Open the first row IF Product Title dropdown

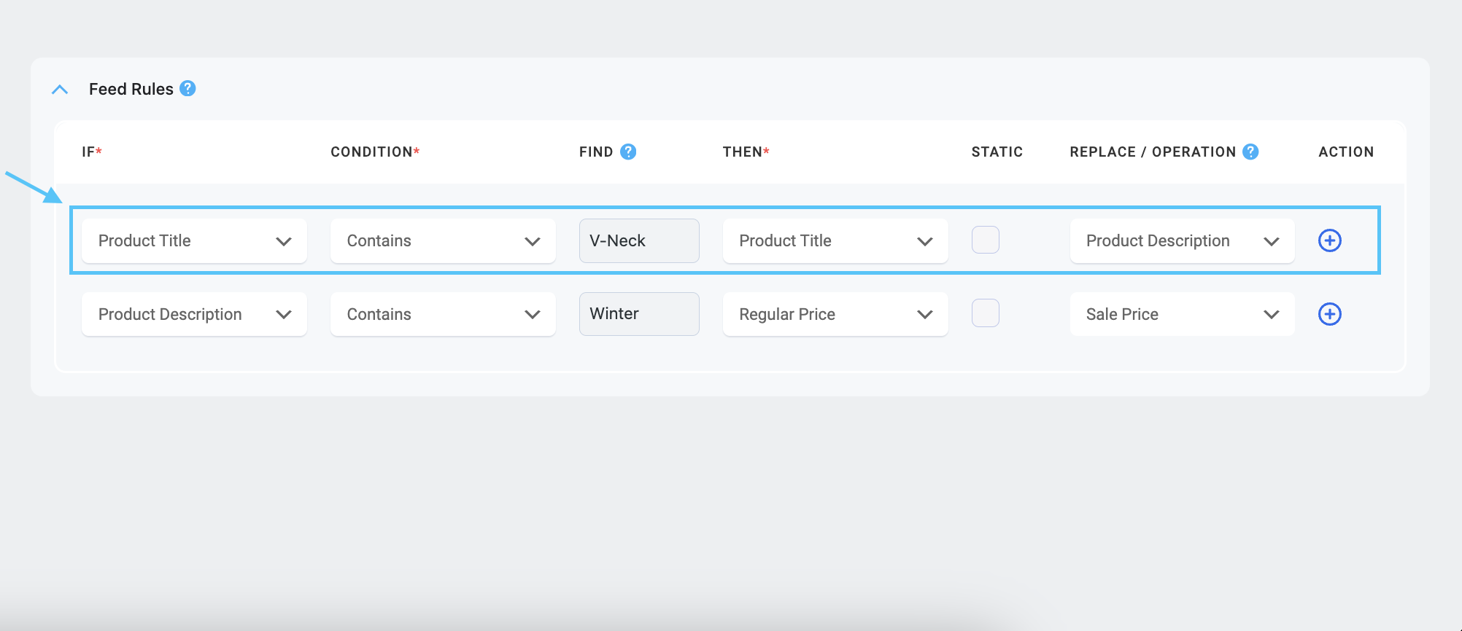tap(194, 240)
